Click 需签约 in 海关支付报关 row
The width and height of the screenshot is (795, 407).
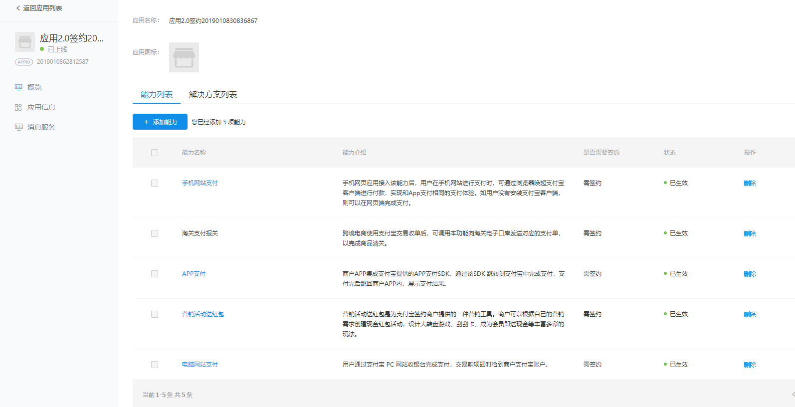click(593, 233)
